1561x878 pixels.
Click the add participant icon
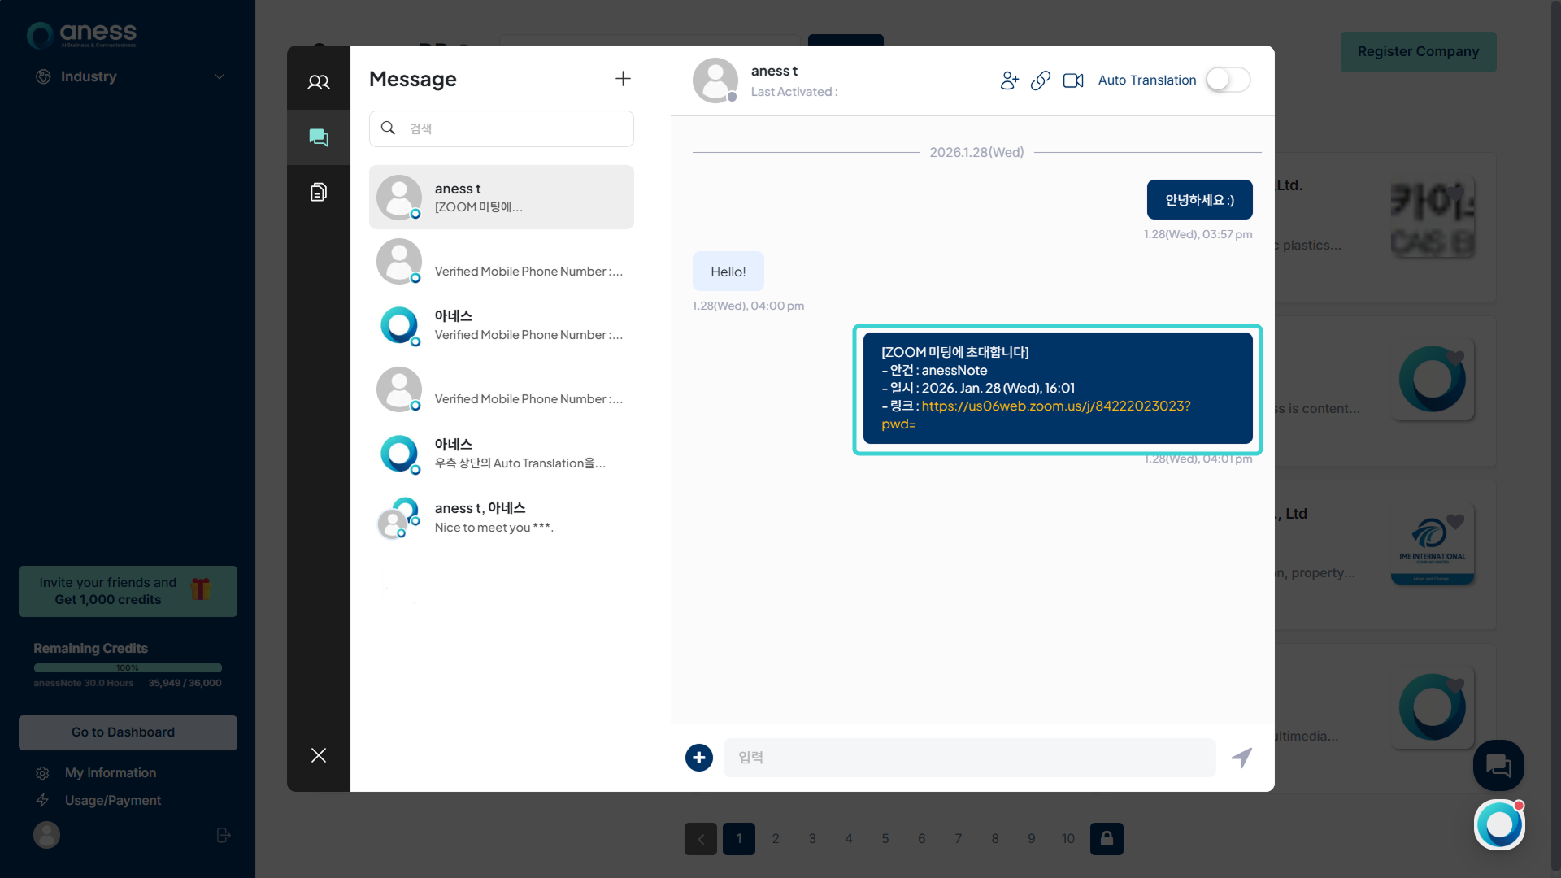pyautogui.click(x=1009, y=80)
